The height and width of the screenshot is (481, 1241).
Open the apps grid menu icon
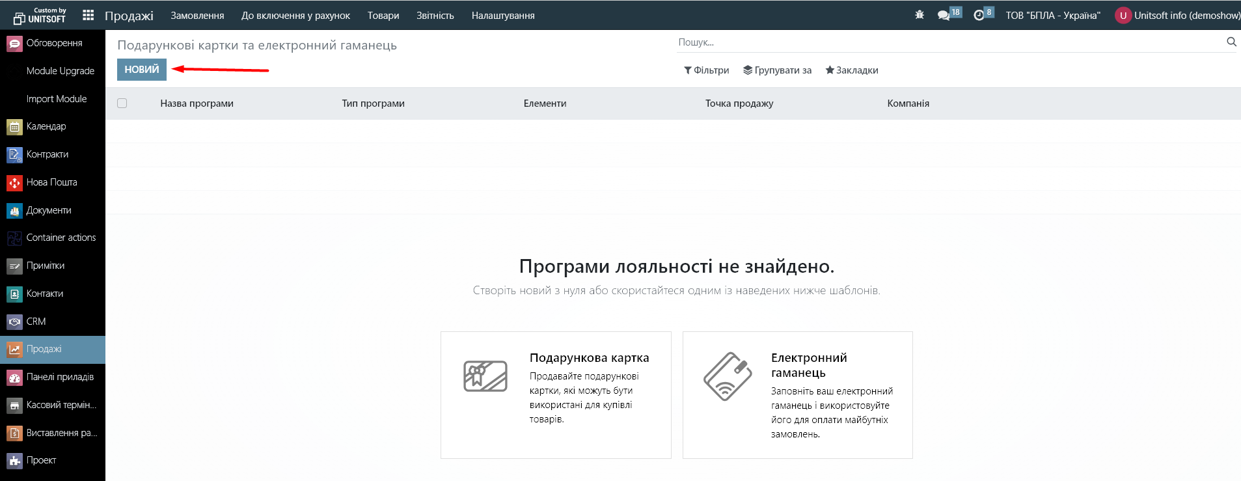click(x=89, y=15)
